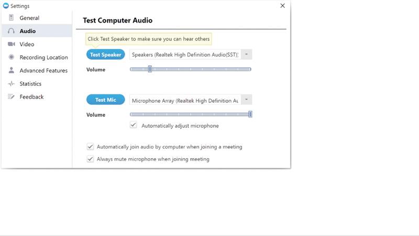The image size is (419, 236).
Task: Expand the Microphone Array dropdown arrow
Action: (247, 100)
